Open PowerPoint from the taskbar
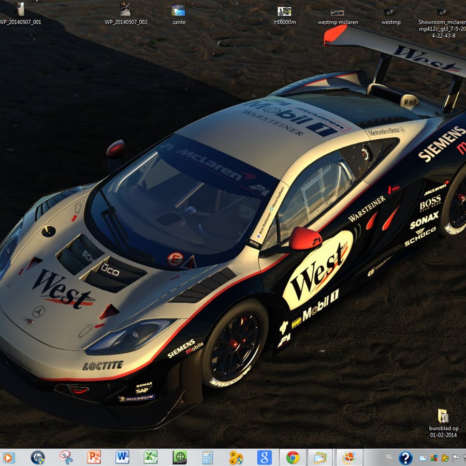This screenshot has width=466, height=466. pos(94,457)
